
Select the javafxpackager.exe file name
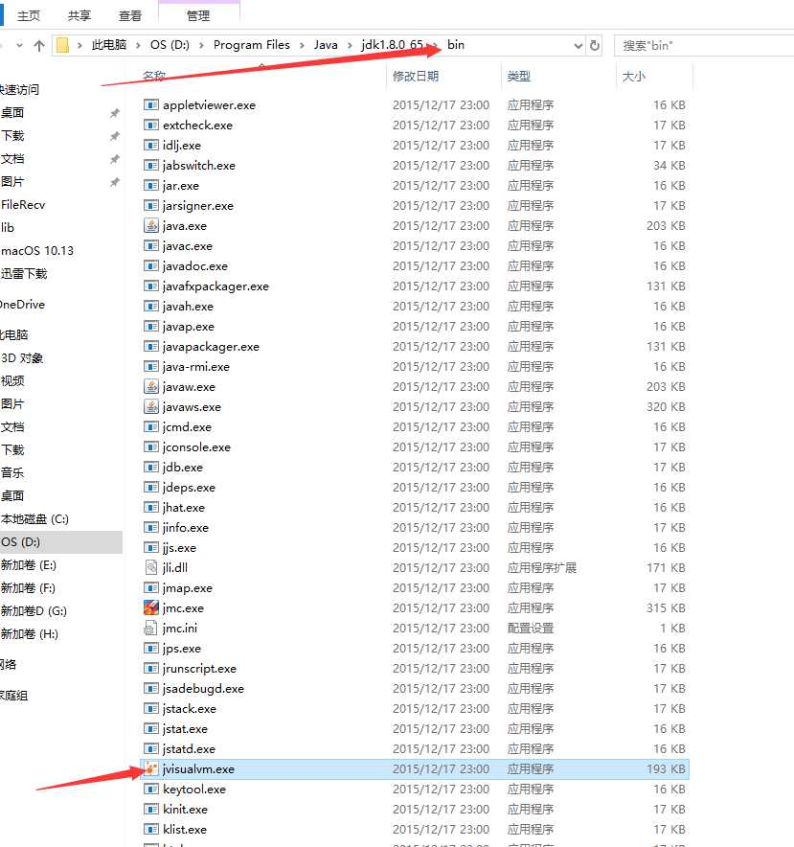216,286
